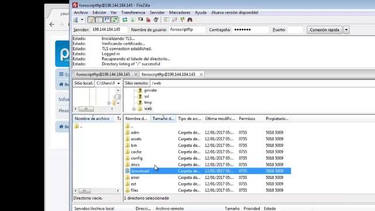Select the docs folder icon
375x211 pixels.
tap(127, 165)
